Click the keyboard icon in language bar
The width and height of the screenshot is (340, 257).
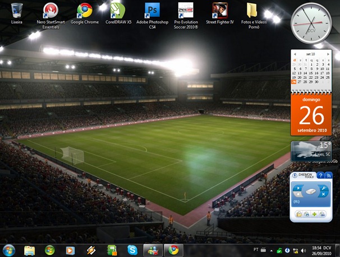coord(263,250)
